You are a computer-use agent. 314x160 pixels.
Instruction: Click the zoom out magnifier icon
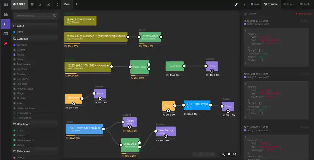tap(235, 154)
